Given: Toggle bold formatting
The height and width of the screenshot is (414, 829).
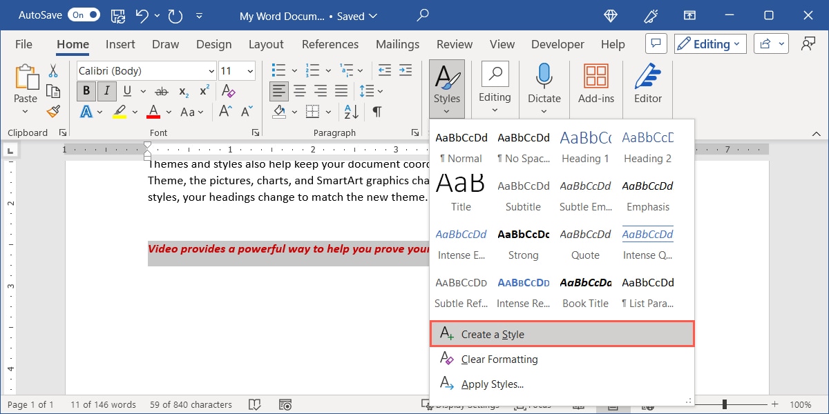Looking at the screenshot, I should pos(86,90).
